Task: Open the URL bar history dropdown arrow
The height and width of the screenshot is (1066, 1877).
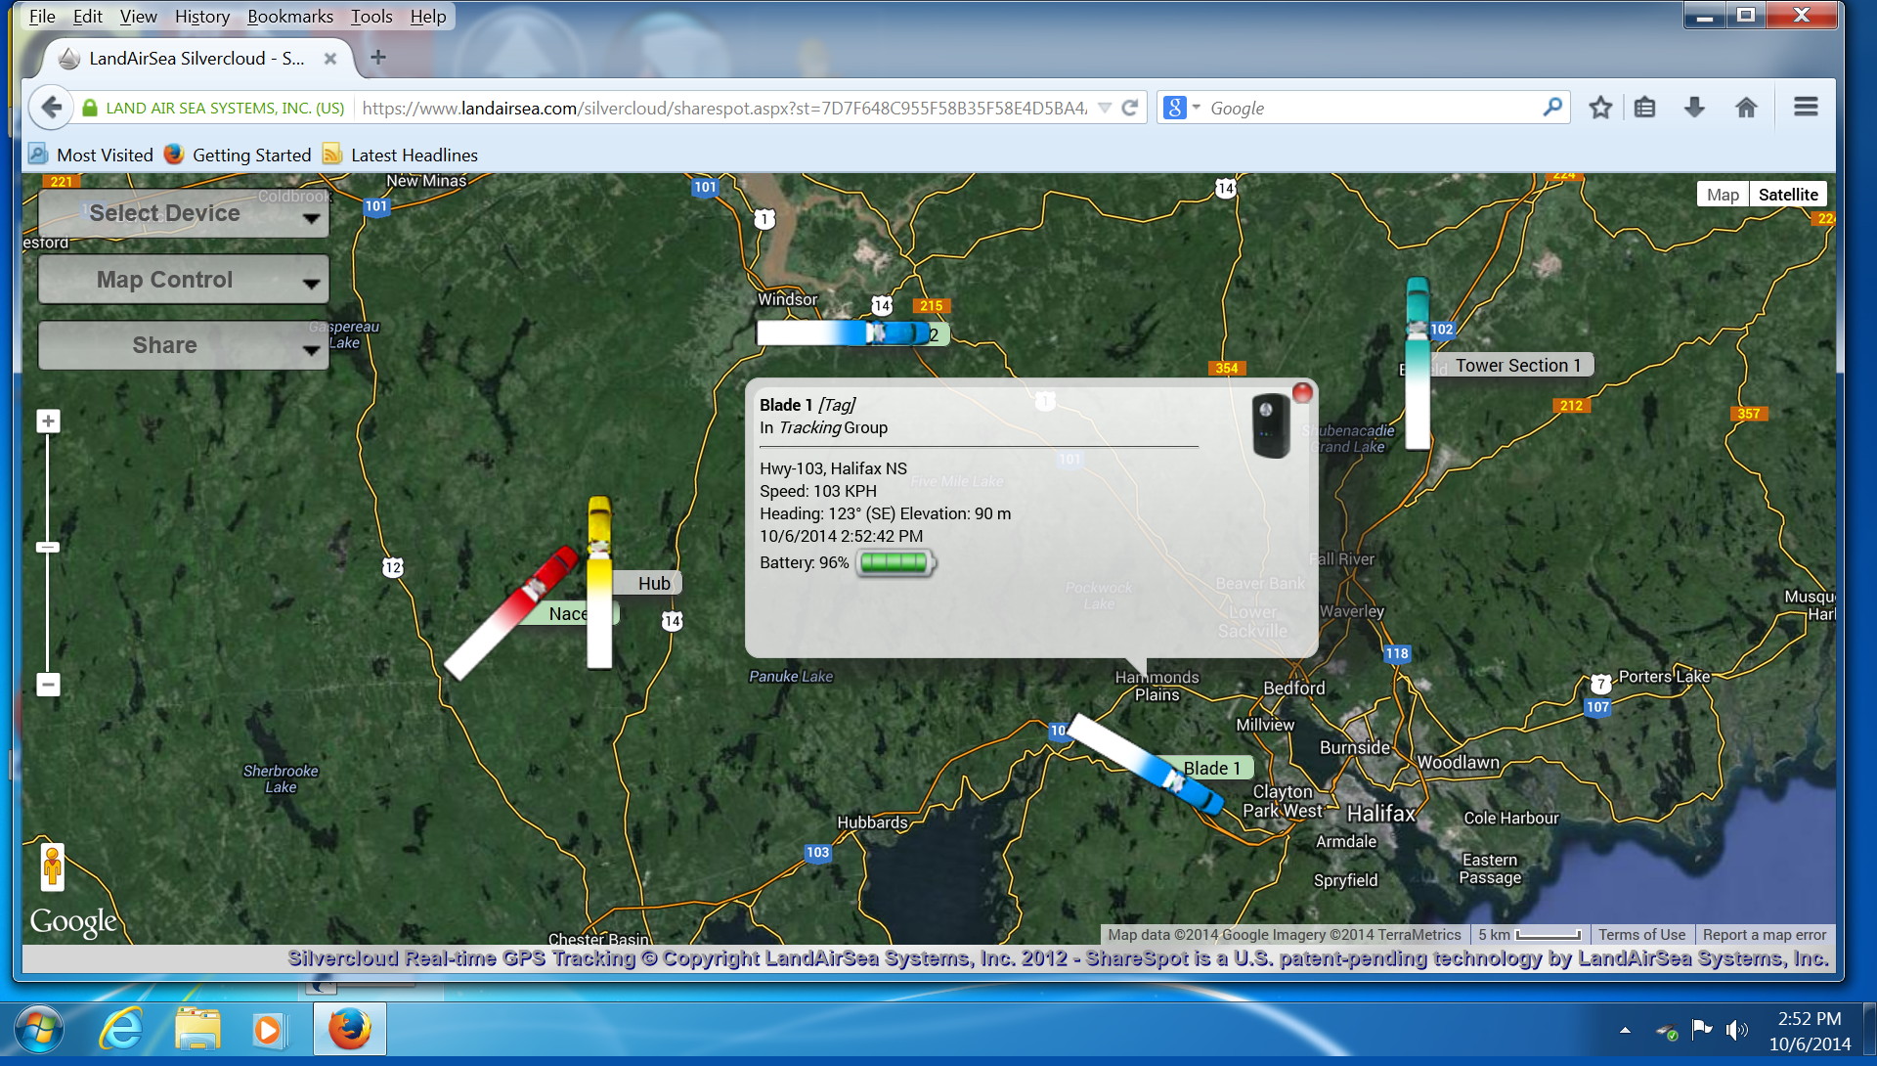Action: [x=1105, y=108]
